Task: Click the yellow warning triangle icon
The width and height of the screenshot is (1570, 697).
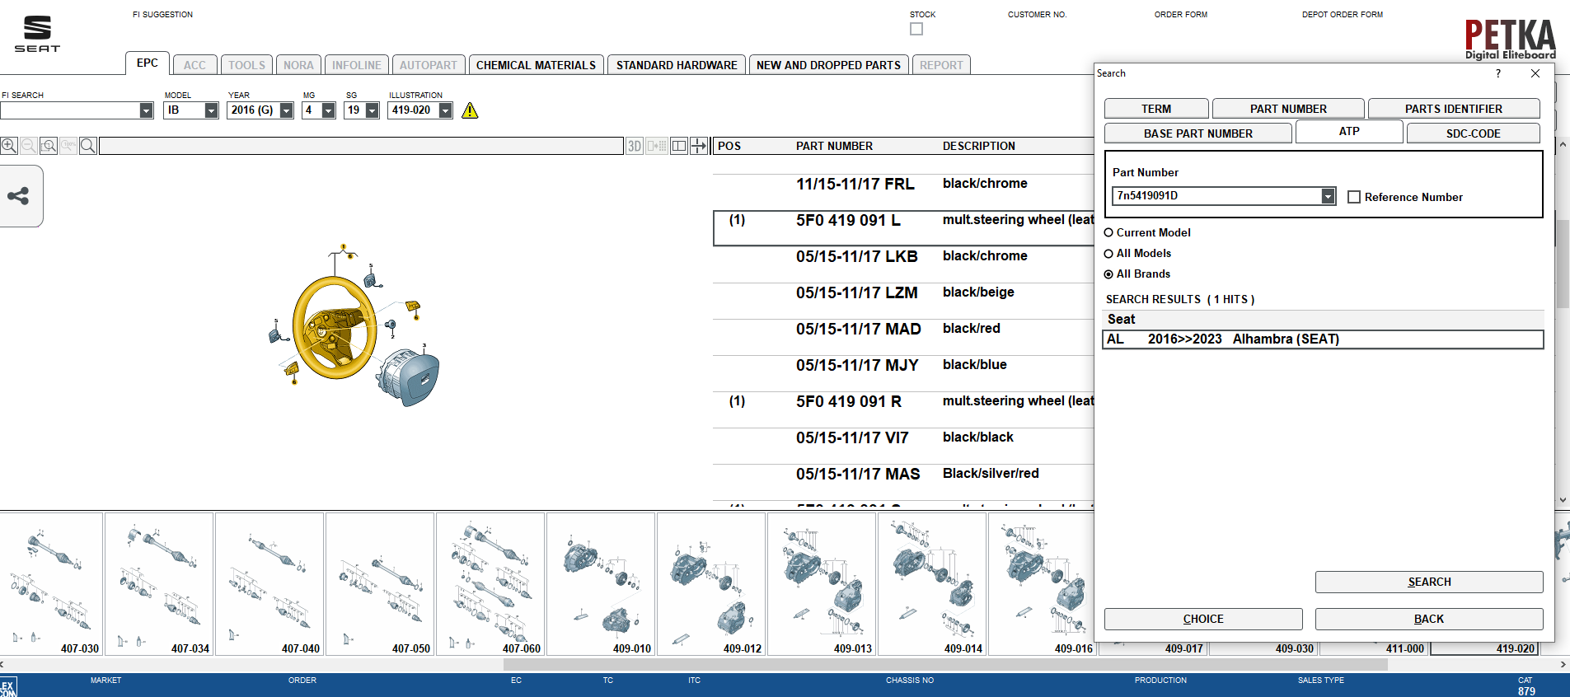Action: coord(470,110)
